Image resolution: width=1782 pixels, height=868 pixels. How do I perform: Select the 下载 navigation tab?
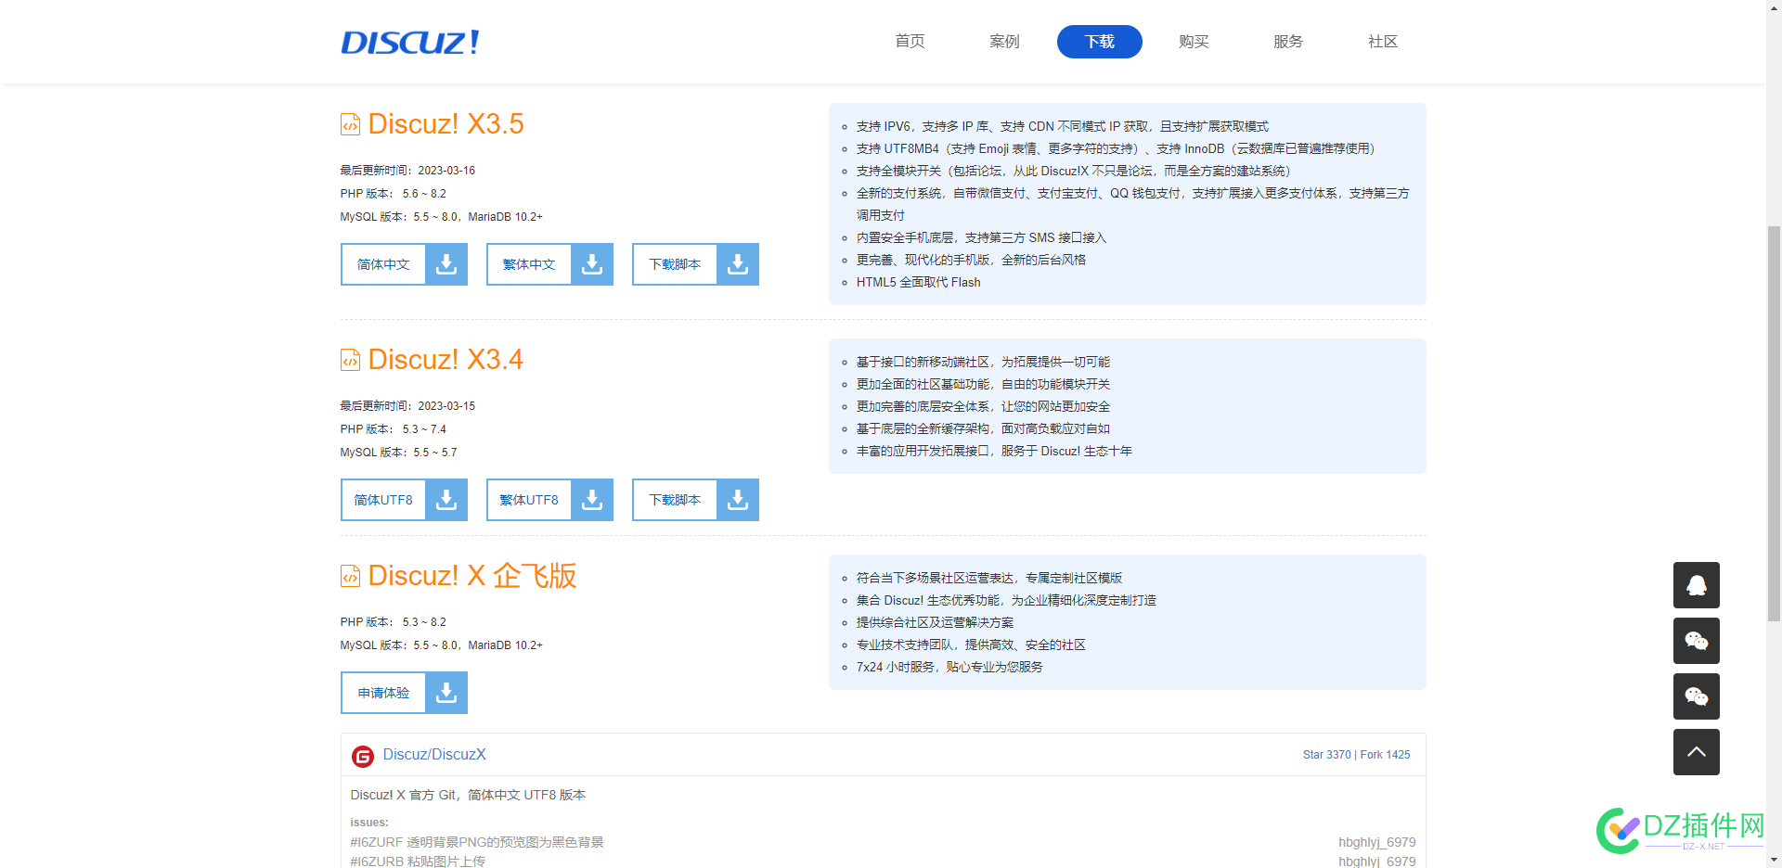[1099, 42]
